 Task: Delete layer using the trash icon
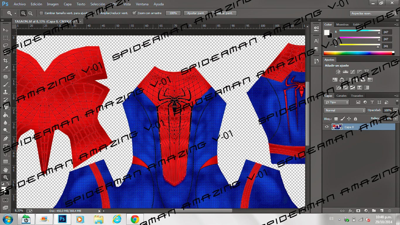point(389,211)
